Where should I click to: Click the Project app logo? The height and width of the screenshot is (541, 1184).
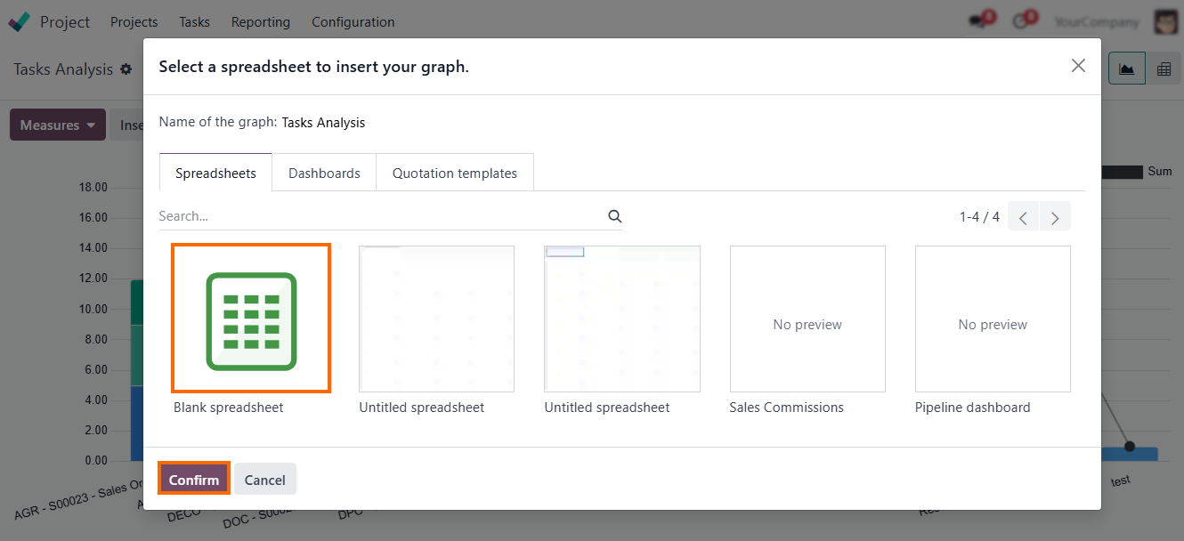point(19,21)
